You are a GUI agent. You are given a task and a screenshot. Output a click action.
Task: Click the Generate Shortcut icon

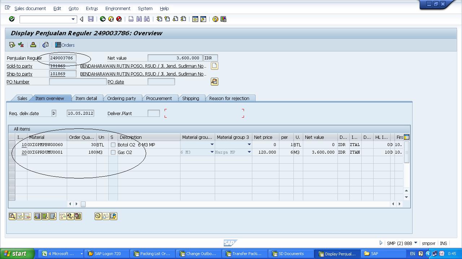pos(203,19)
